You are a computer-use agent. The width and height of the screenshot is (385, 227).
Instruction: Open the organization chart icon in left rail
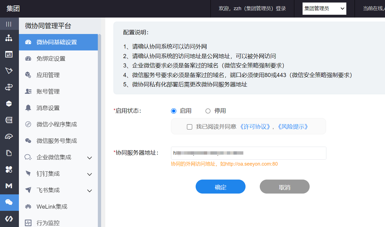click(x=9, y=38)
